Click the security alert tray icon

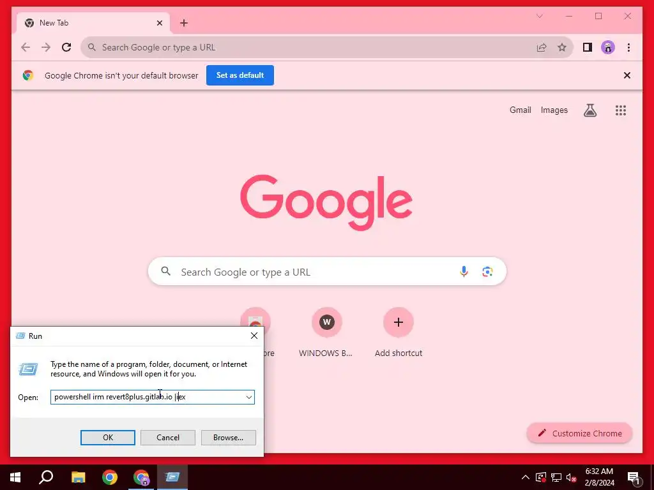click(541, 477)
